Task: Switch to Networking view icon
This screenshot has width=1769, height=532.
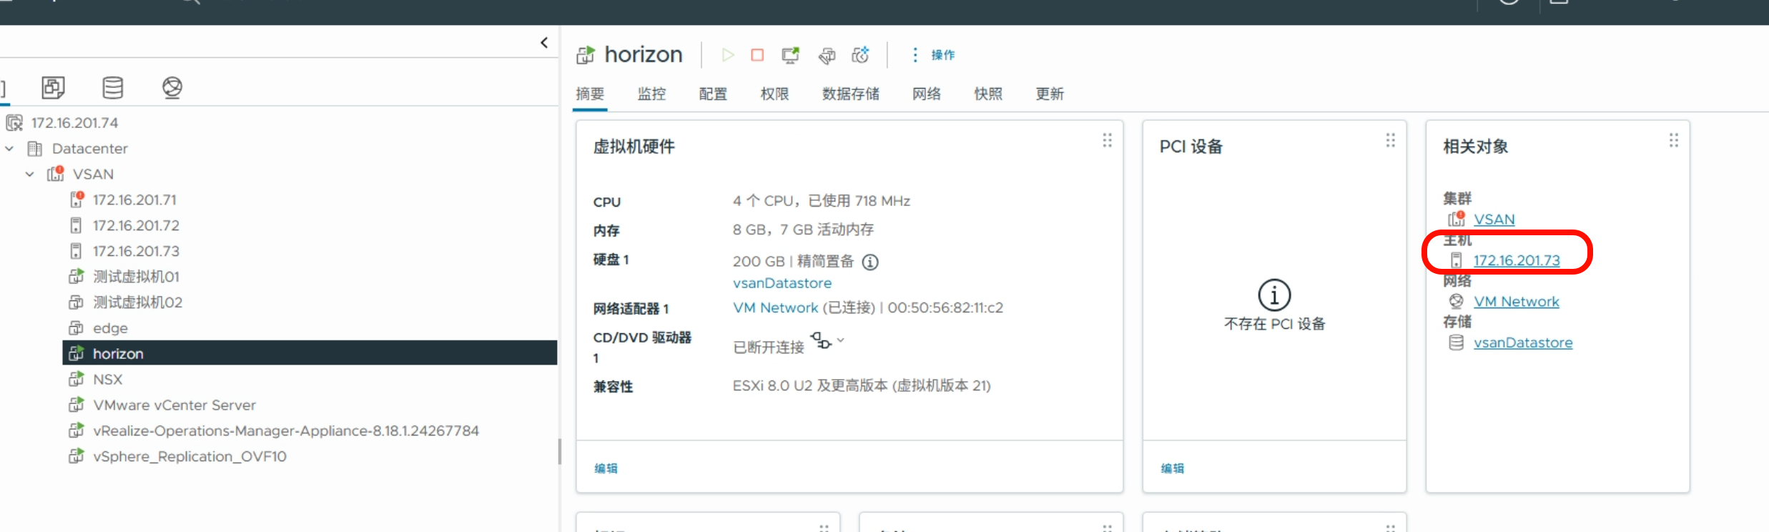Action: click(x=172, y=87)
